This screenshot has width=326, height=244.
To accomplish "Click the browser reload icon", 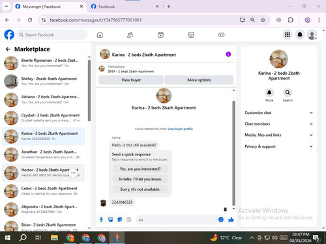I will coord(30,20).
